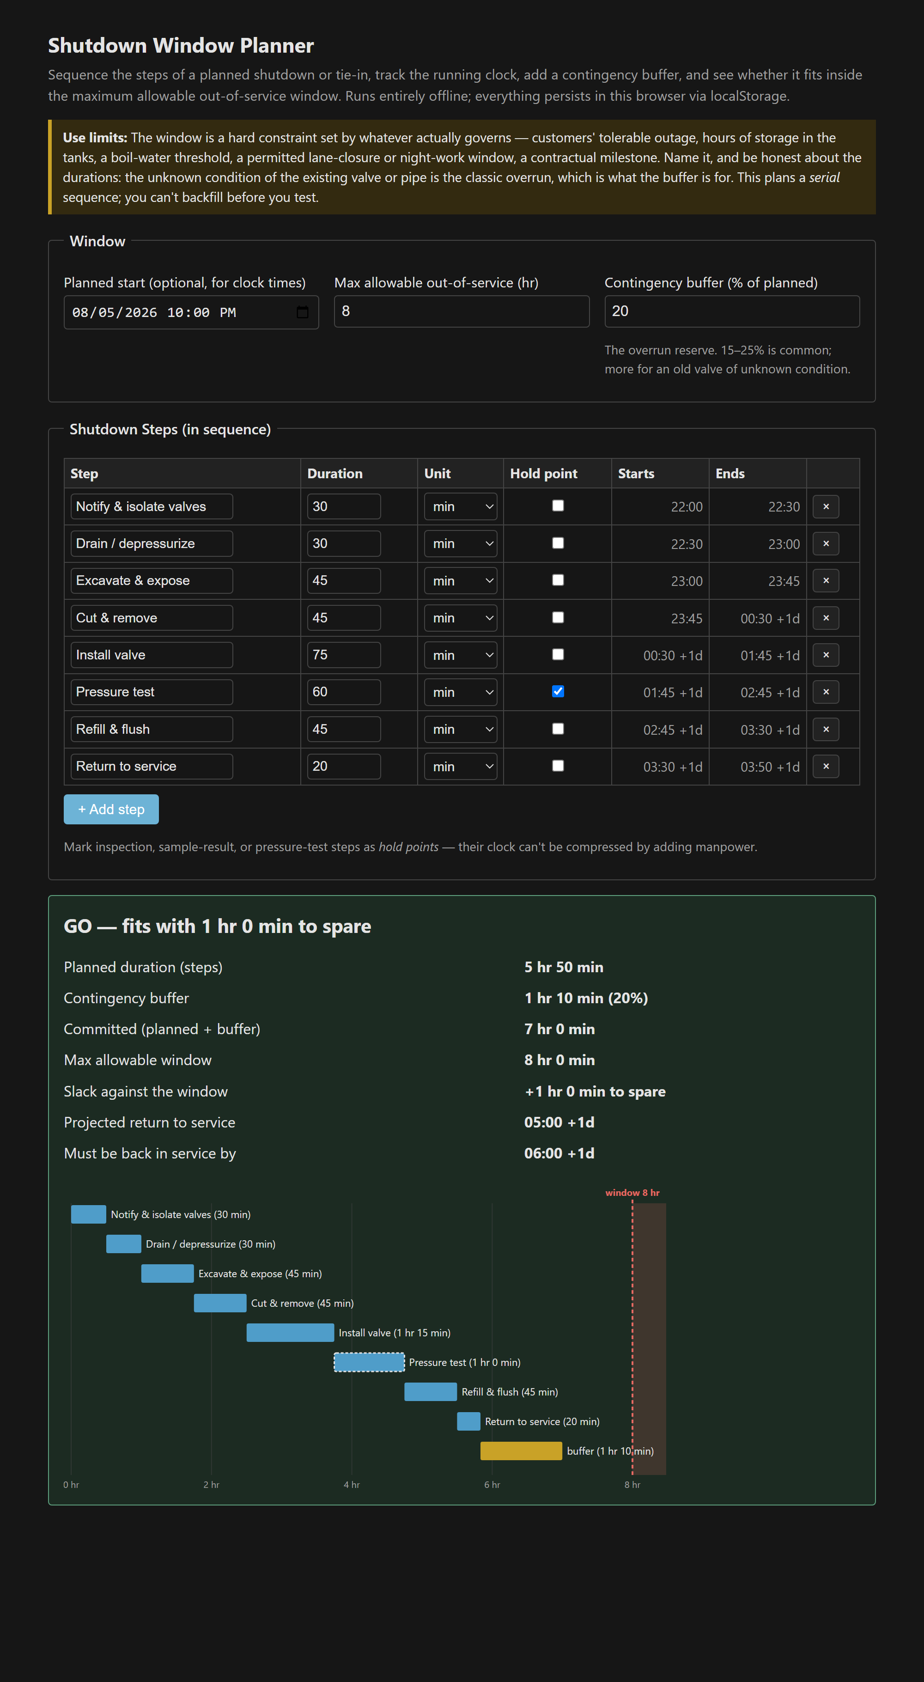Viewport: 924px width, 1682px height.
Task: Remove the Refill & flush step
Action: click(x=826, y=729)
